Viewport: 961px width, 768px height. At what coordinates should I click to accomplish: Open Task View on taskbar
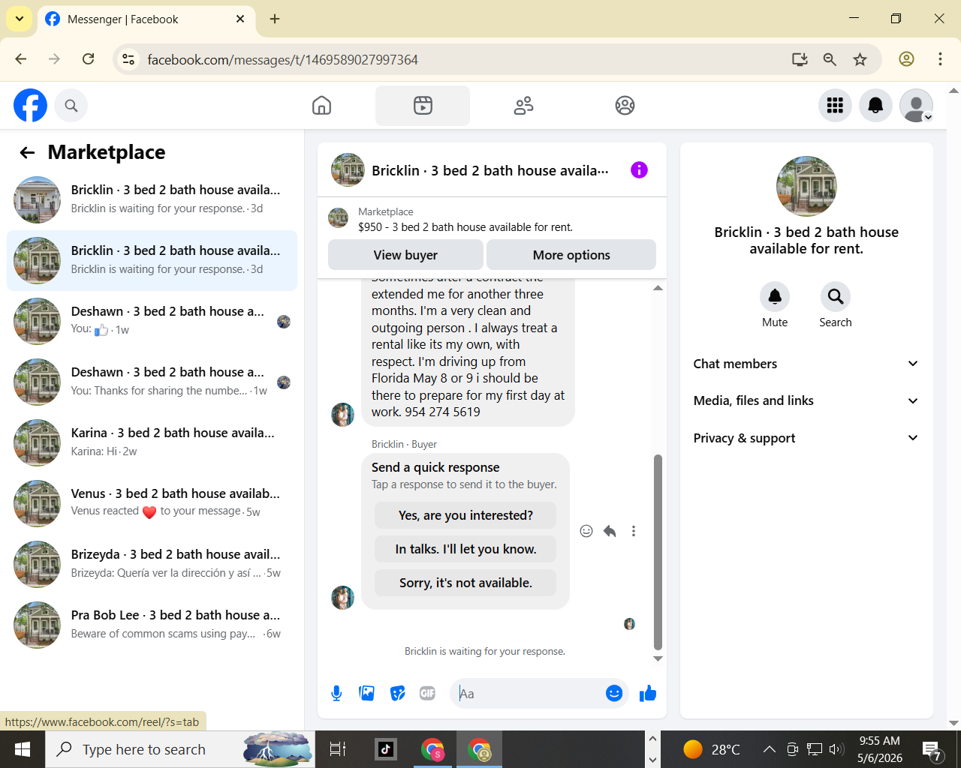(x=338, y=749)
